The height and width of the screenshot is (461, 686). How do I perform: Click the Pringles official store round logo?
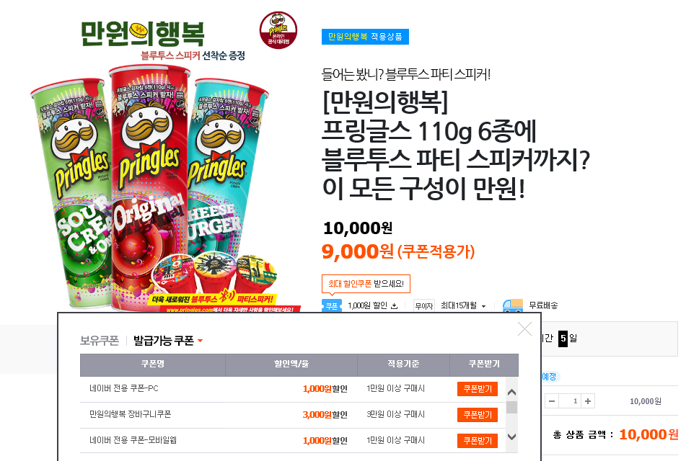(x=278, y=30)
